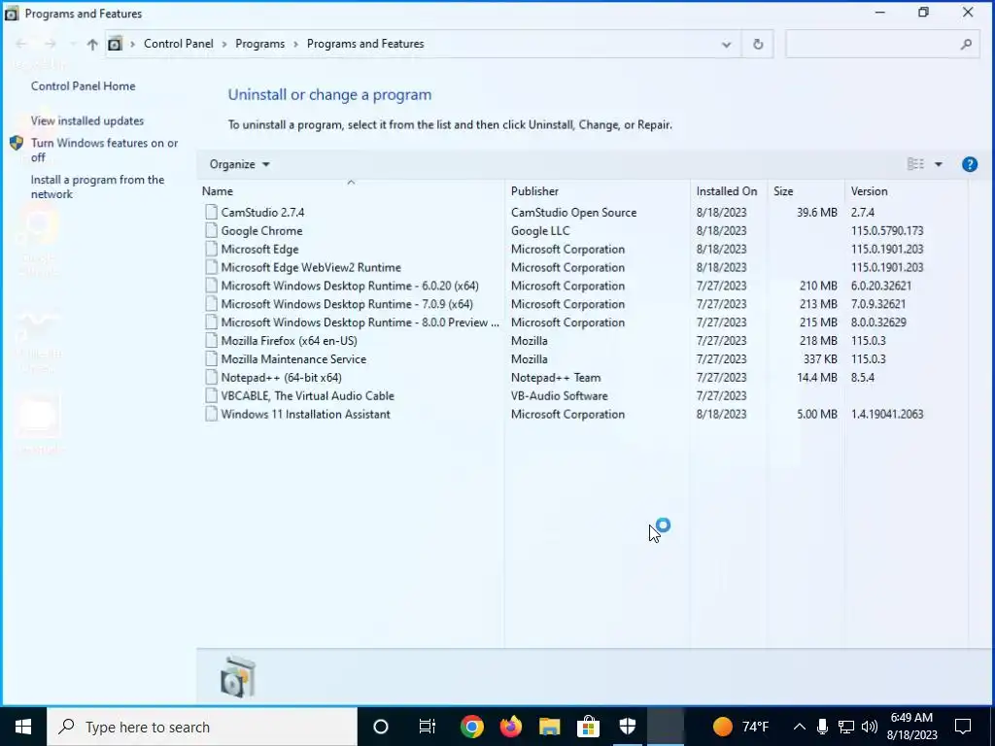This screenshot has width=995, height=746.
Task: Show hidden icons in system tray
Action: (799, 727)
